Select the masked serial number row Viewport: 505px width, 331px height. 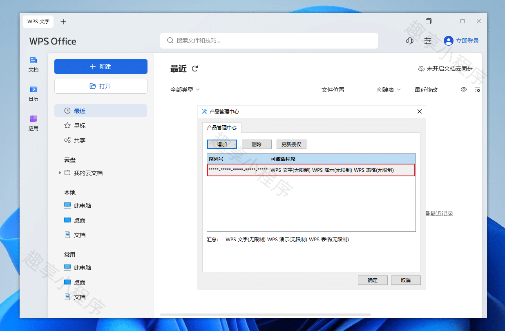point(311,170)
